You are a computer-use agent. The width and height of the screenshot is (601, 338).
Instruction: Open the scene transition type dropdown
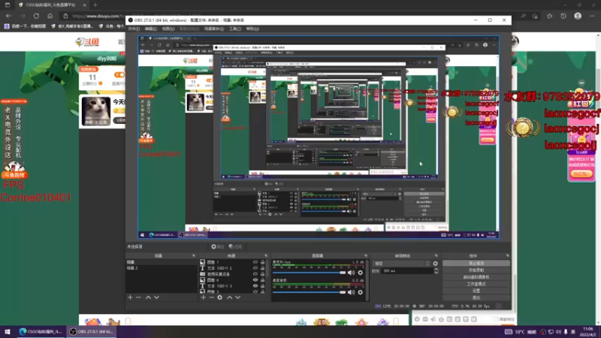pyautogui.click(x=402, y=264)
